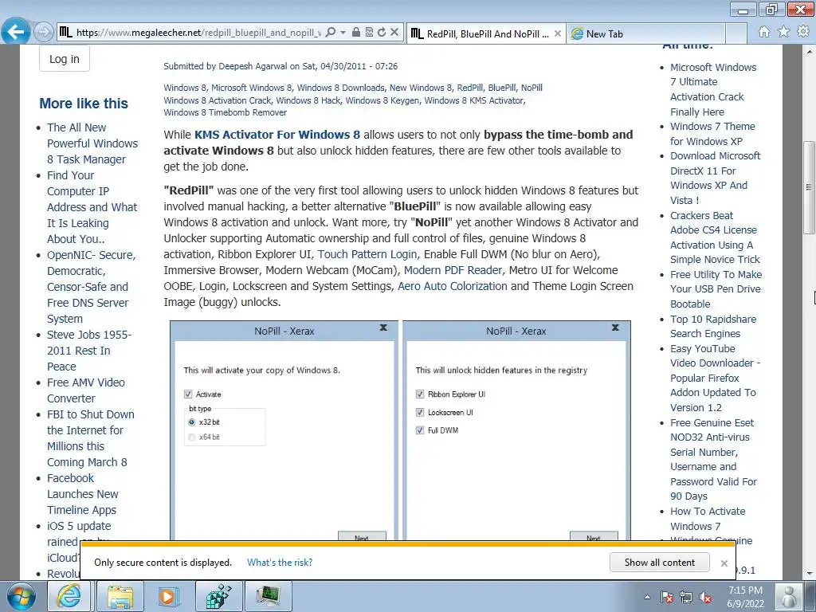Toggle compatibility view icon in address bar
Viewport: 816px width, 612px height.
coord(369,32)
